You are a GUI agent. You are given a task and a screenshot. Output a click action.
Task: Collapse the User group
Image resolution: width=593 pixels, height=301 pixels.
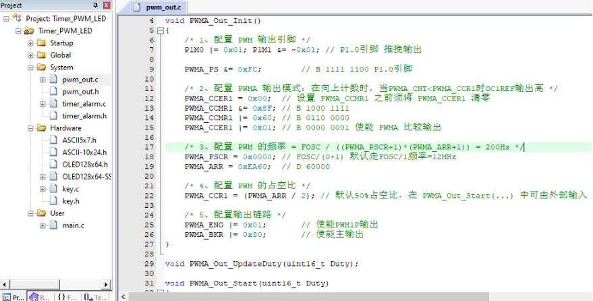click(30, 213)
